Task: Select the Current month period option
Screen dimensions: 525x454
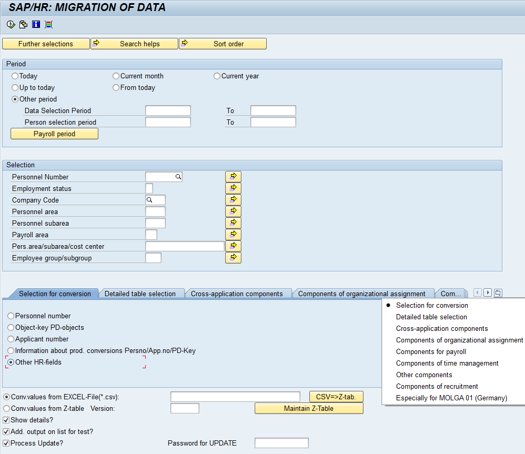Action: [116, 76]
